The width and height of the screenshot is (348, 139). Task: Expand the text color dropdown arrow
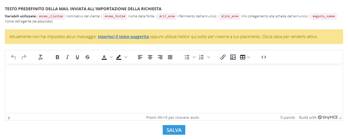pos(111,57)
